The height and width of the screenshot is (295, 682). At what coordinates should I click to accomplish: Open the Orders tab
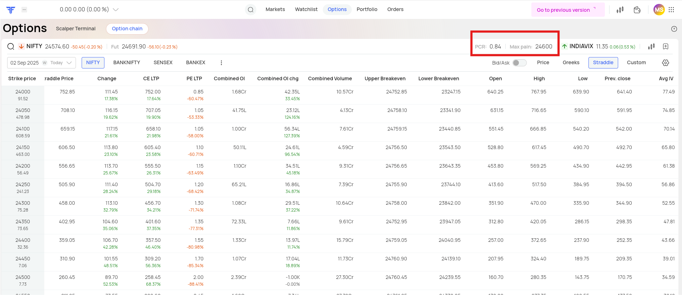coord(395,9)
